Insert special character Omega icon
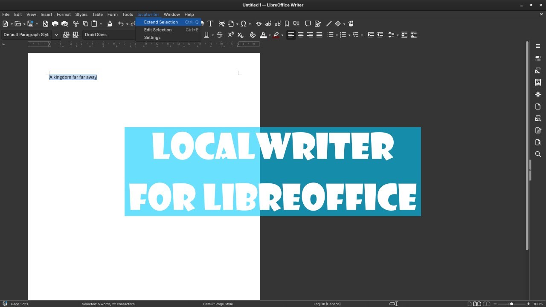The width and height of the screenshot is (546, 307). point(243,24)
